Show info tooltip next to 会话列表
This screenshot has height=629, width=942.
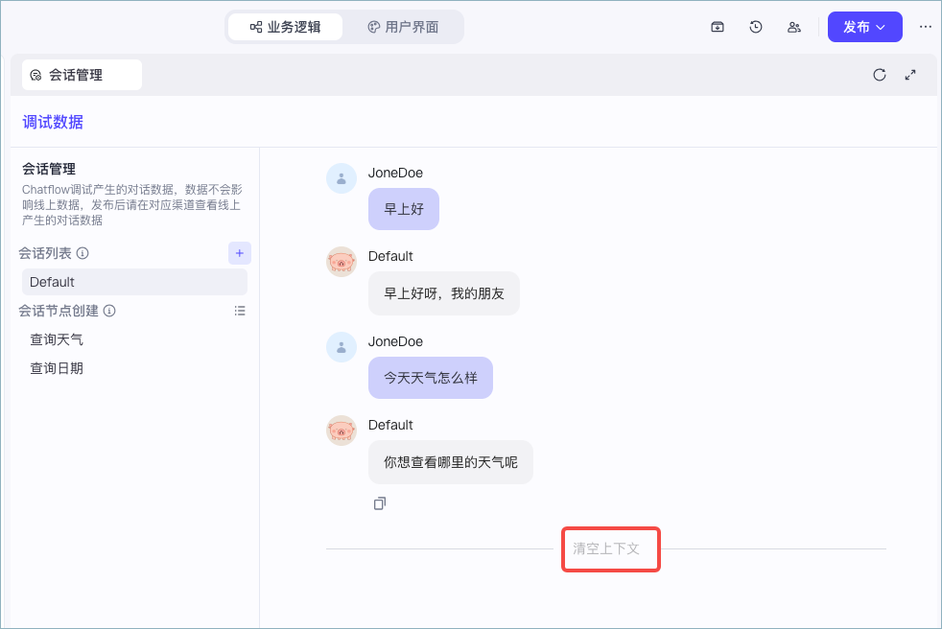point(82,253)
